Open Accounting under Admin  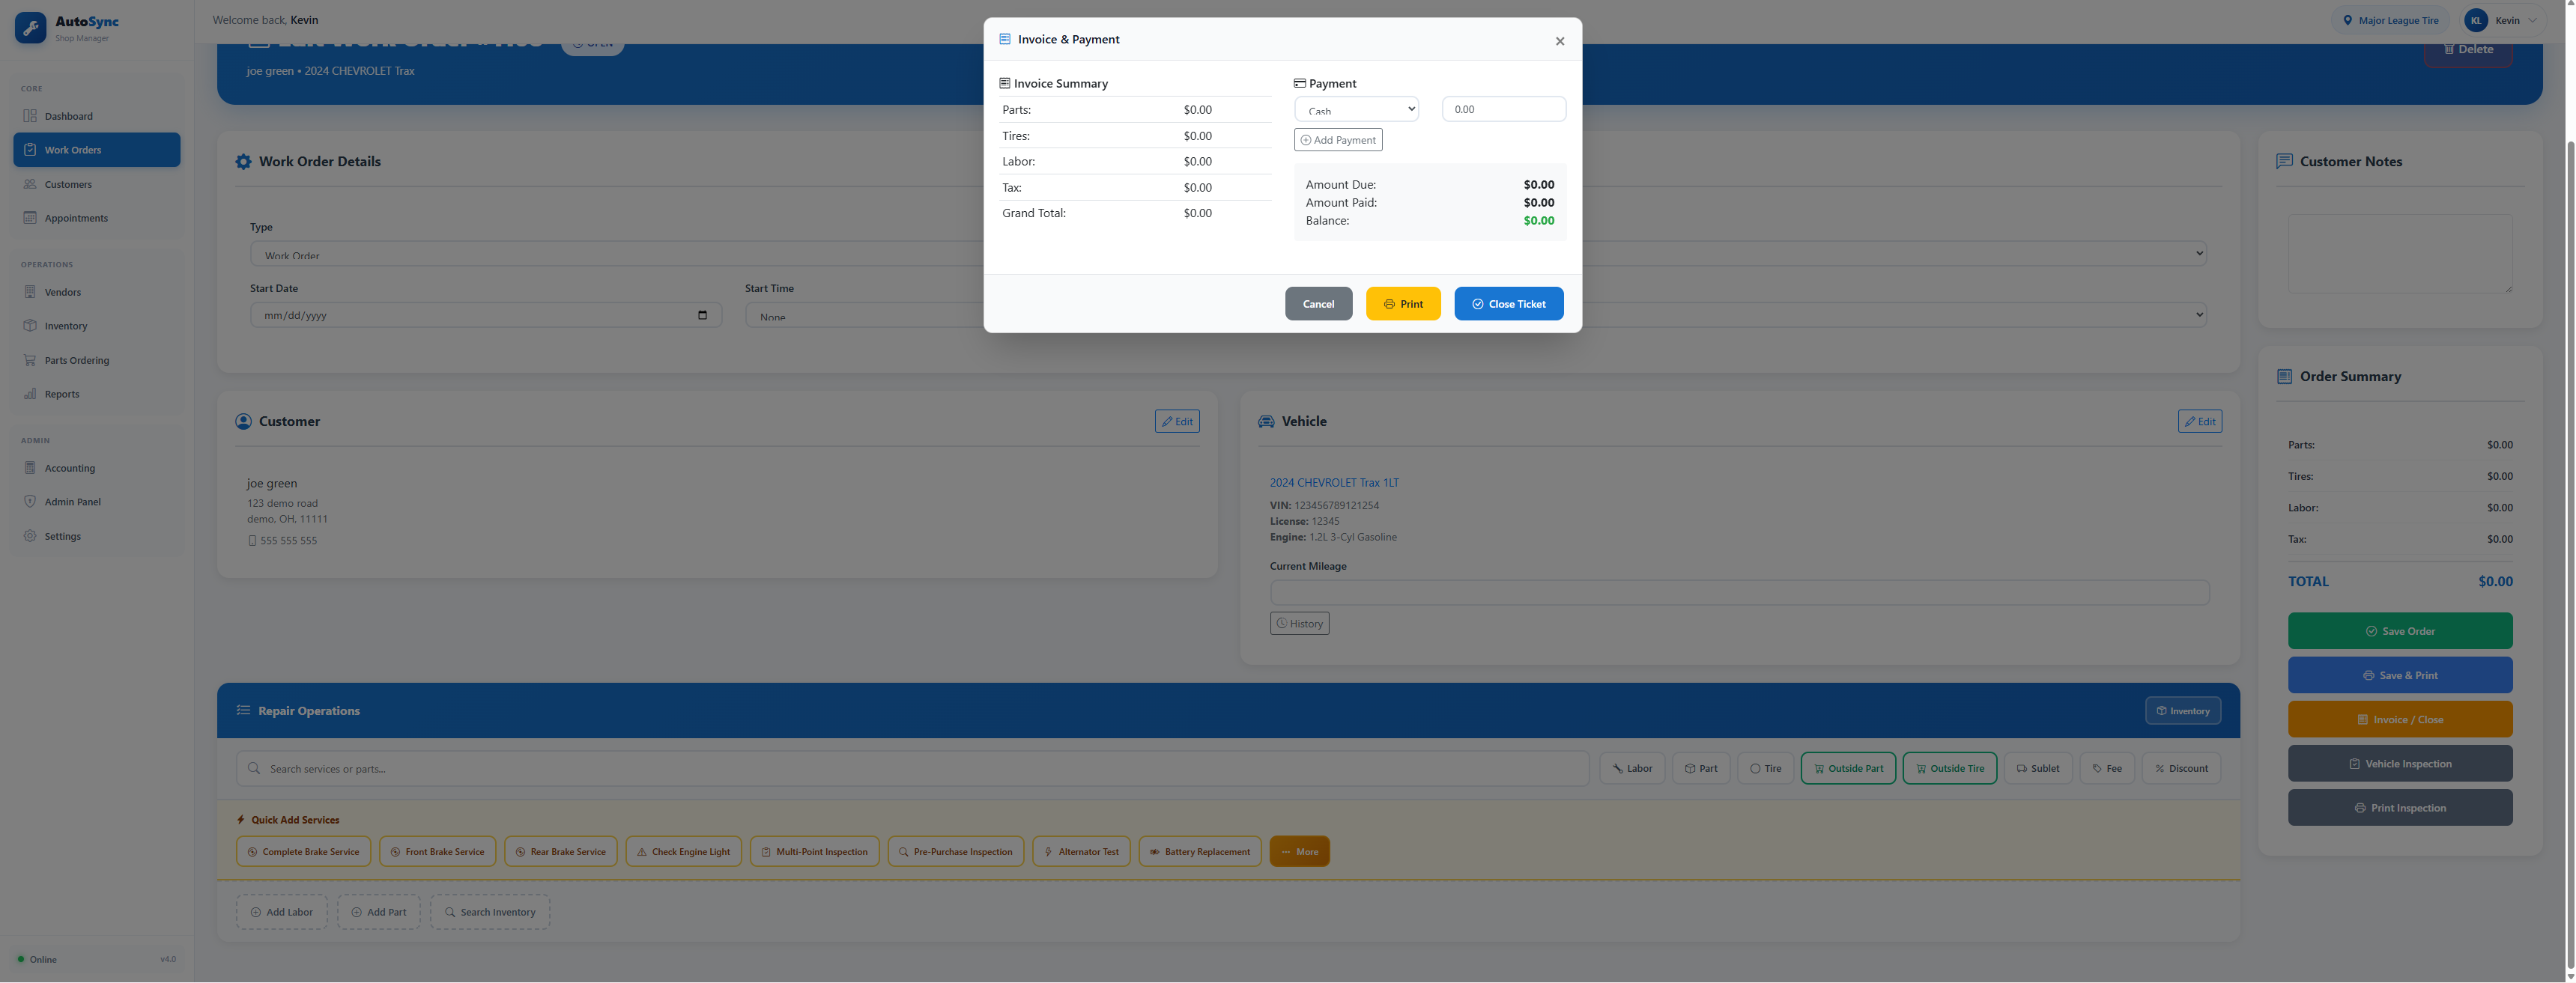click(68, 467)
